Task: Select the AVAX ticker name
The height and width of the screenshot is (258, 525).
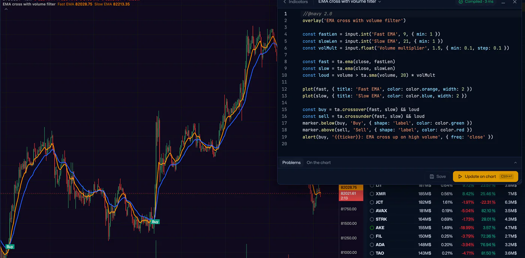Action: click(x=381, y=211)
